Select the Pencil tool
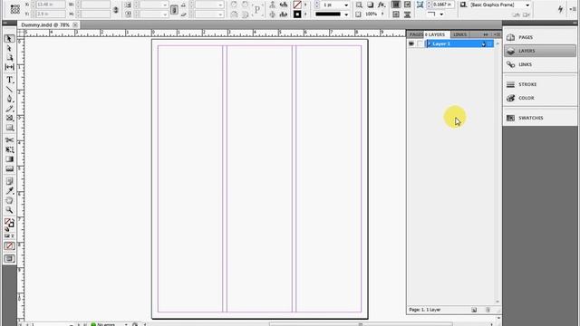Screen dimensions: 580x326 point(10,109)
